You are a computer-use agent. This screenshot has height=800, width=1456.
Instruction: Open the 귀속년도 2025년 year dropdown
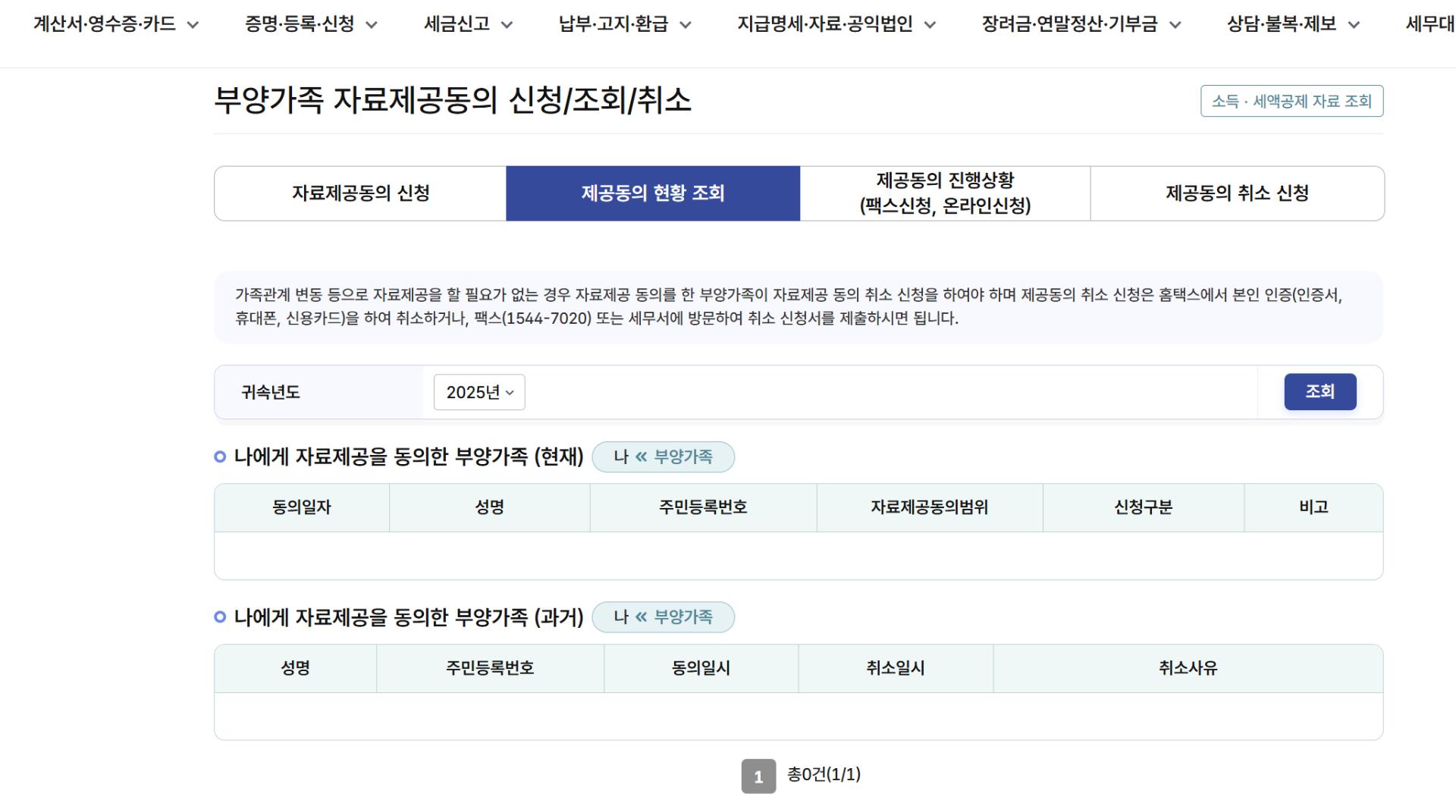479,392
